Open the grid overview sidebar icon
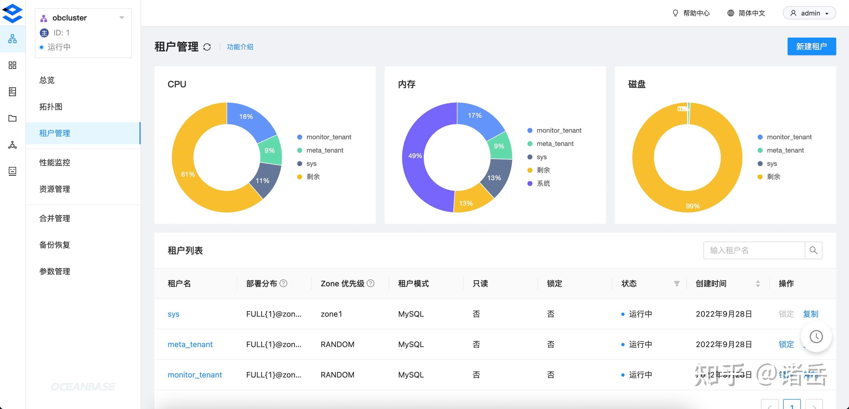Viewport: 849px width, 409px height. click(x=12, y=65)
